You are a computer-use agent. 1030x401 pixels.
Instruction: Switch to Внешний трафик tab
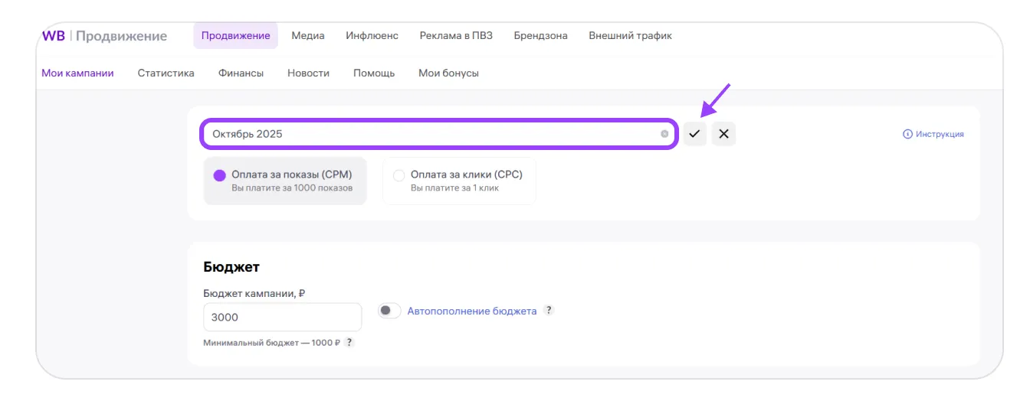click(630, 36)
